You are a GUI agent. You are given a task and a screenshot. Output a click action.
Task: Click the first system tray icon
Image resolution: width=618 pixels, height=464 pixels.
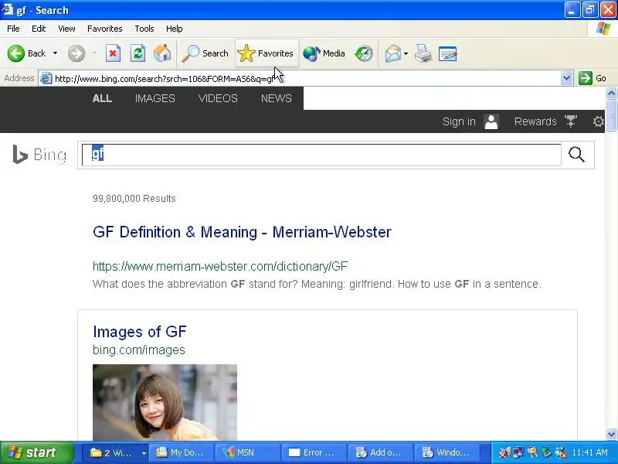tap(504, 452)
